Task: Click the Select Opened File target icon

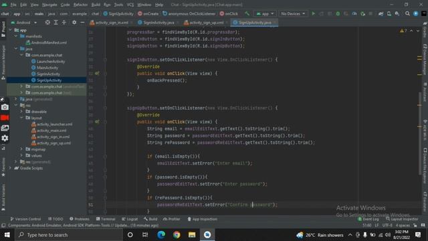Action: [47, 23]
